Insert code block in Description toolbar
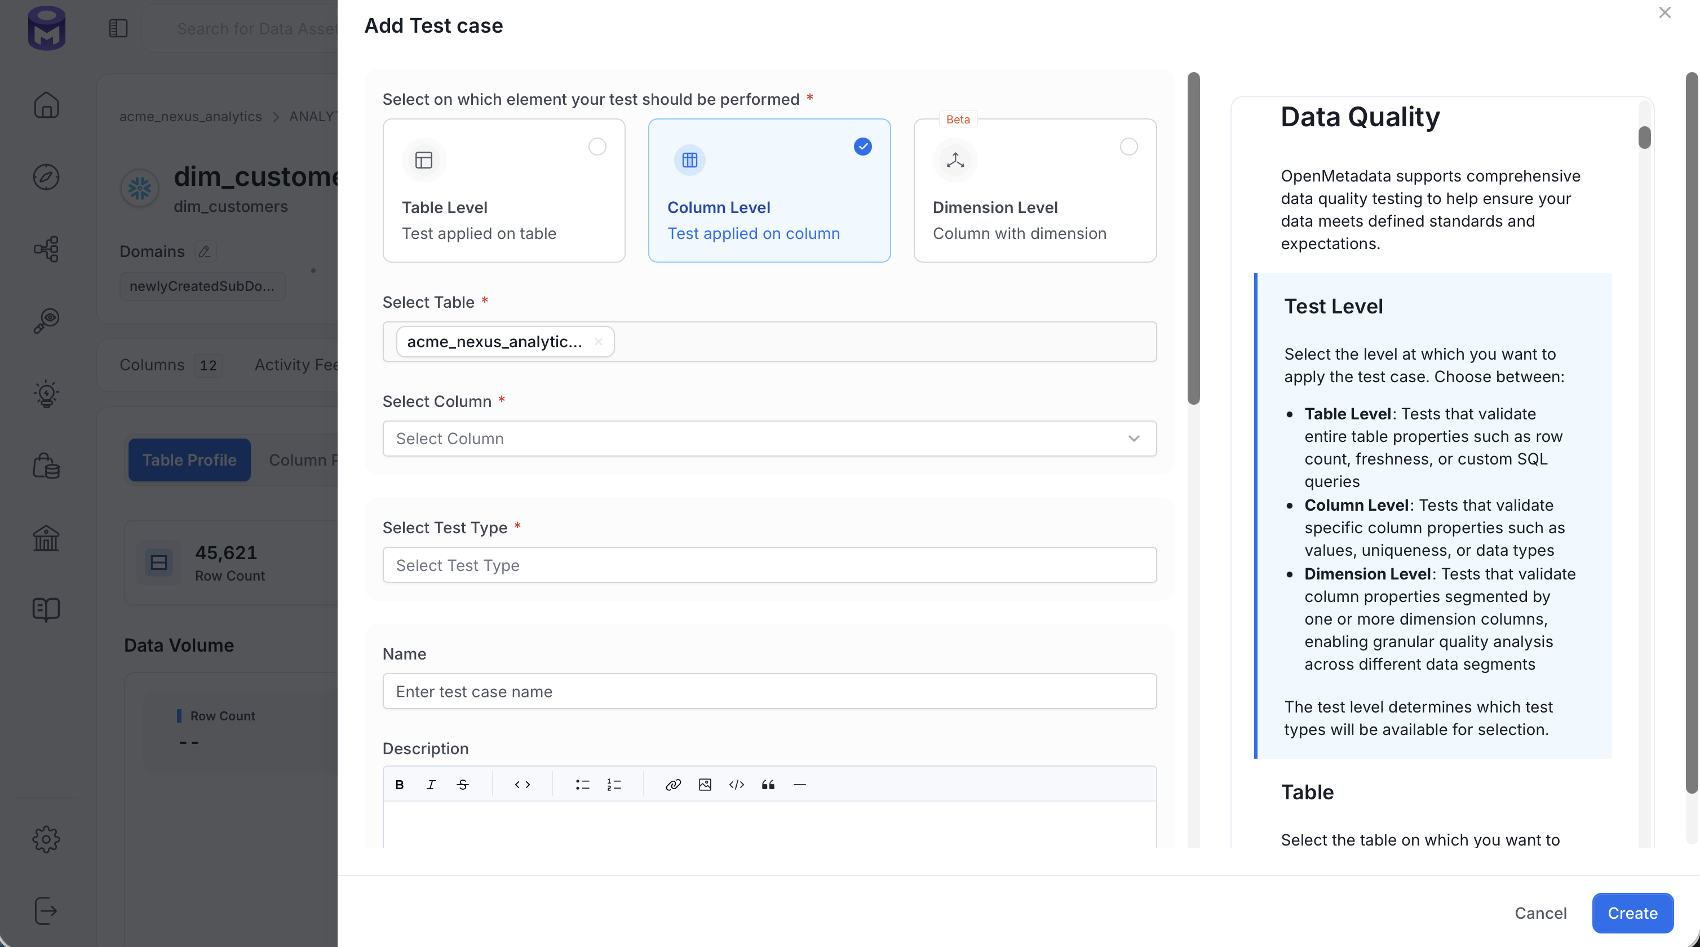This screenshot has width=1700, height=947. tap(737, 785)
